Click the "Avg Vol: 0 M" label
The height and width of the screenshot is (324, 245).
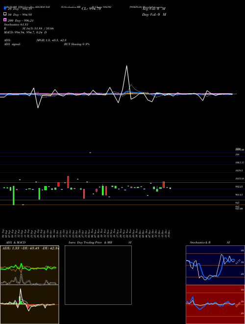(x=154, y=9)
